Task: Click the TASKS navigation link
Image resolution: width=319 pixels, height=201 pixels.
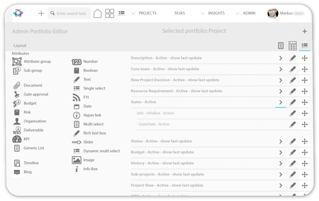Action: coord(179,13)
